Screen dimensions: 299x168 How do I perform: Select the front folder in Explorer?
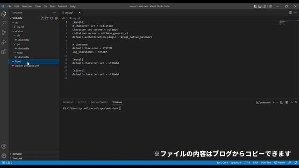pos(34,61)
